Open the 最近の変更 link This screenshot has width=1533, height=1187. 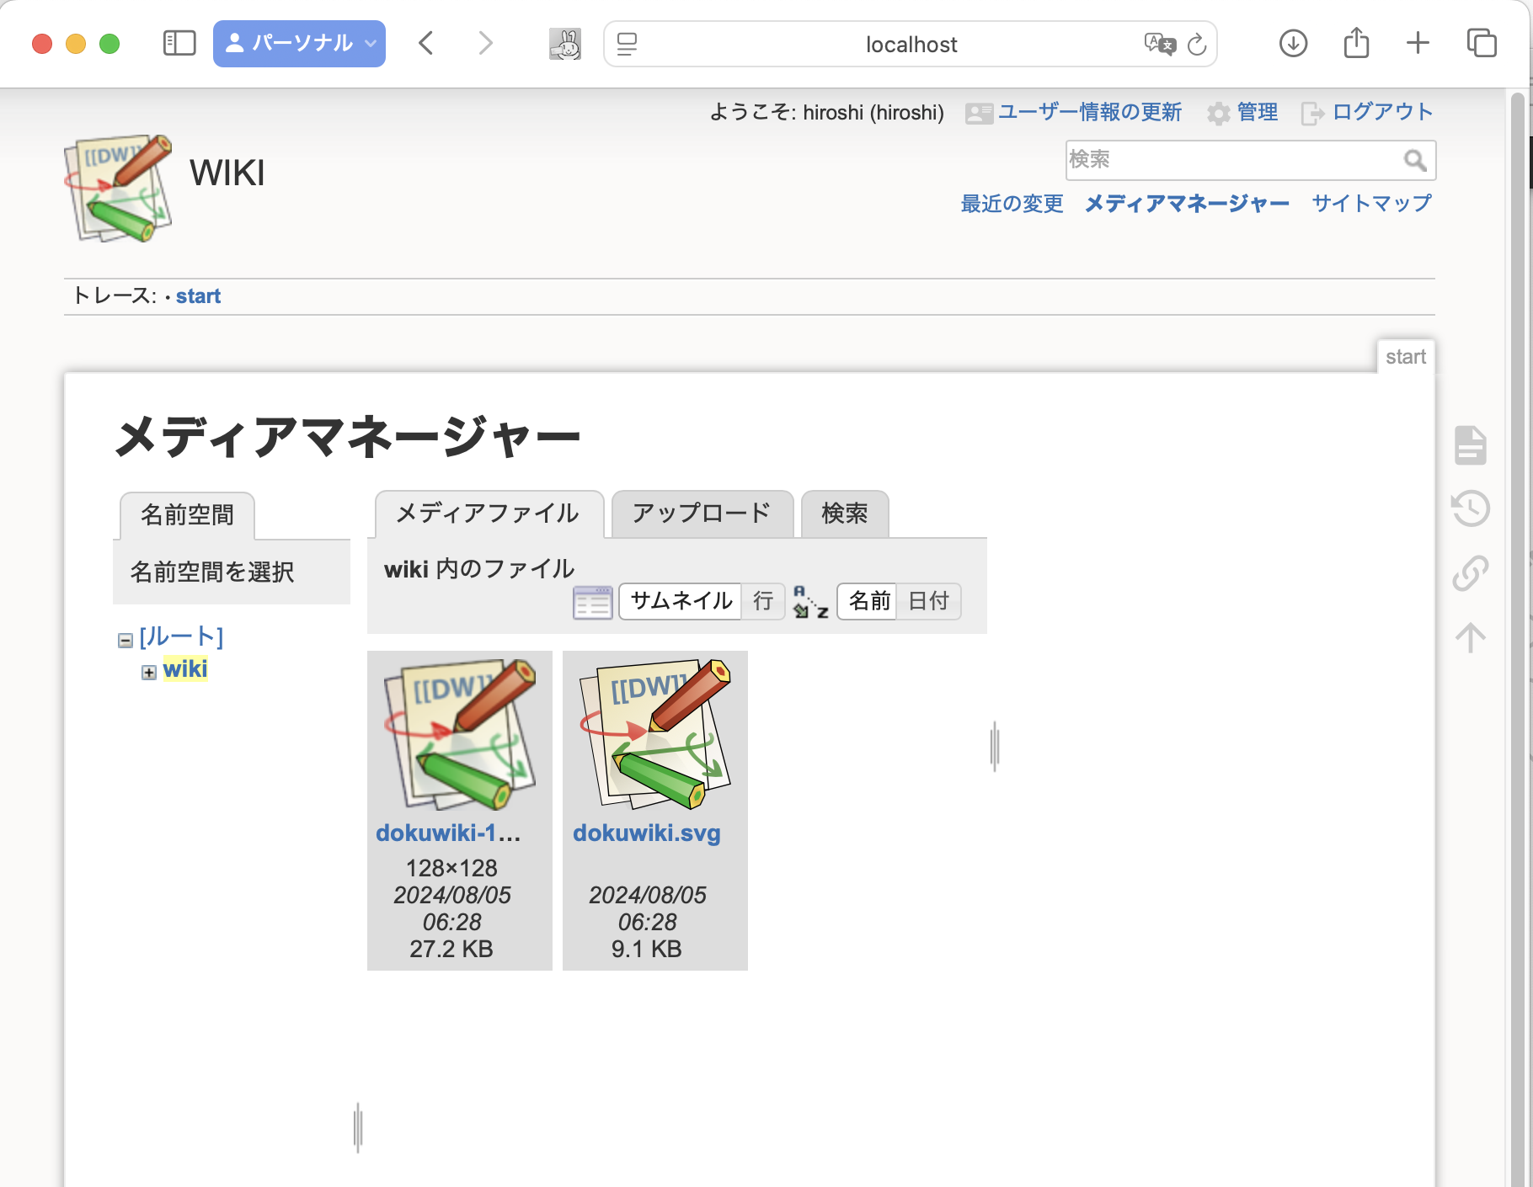tap(1010, 203)
